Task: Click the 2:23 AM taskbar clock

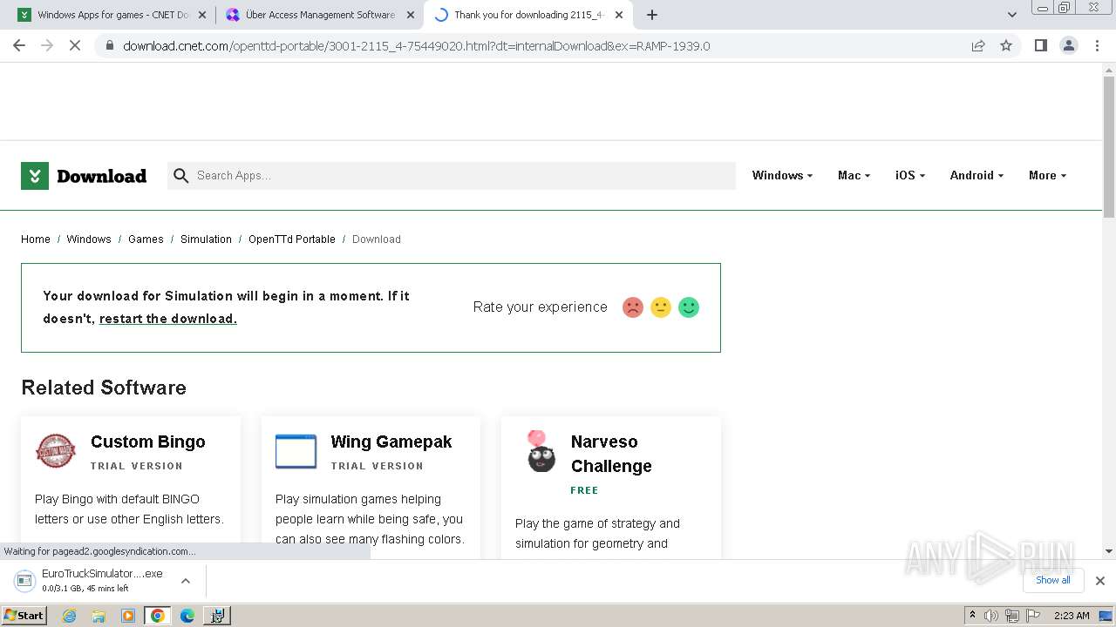Action: (x=1072, y=616)
